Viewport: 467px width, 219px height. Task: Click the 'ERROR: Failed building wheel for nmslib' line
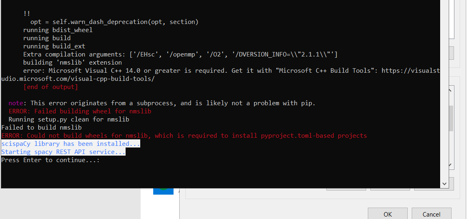coord(80,111)
